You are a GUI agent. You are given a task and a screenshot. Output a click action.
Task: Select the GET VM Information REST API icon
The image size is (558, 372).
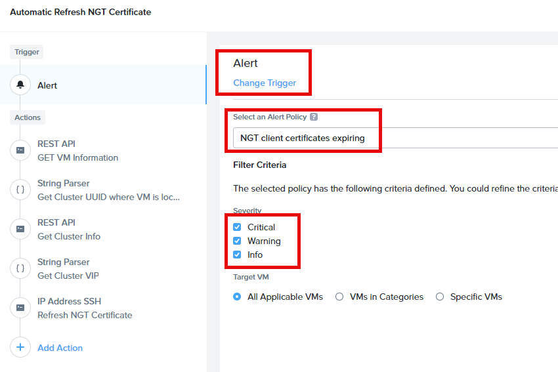click(x=20, y=150)
